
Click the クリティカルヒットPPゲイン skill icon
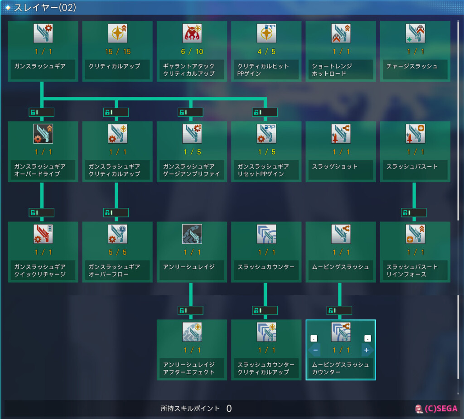(266, 33)
